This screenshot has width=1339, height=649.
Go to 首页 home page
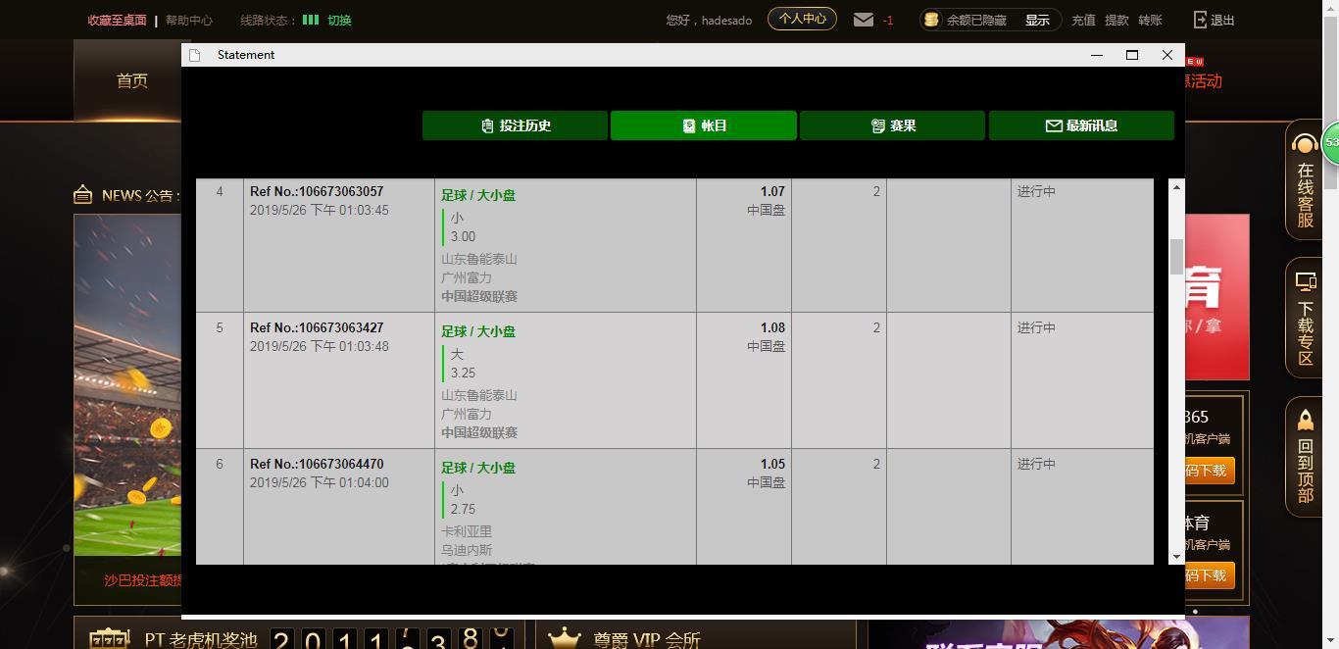coord(132,80)
